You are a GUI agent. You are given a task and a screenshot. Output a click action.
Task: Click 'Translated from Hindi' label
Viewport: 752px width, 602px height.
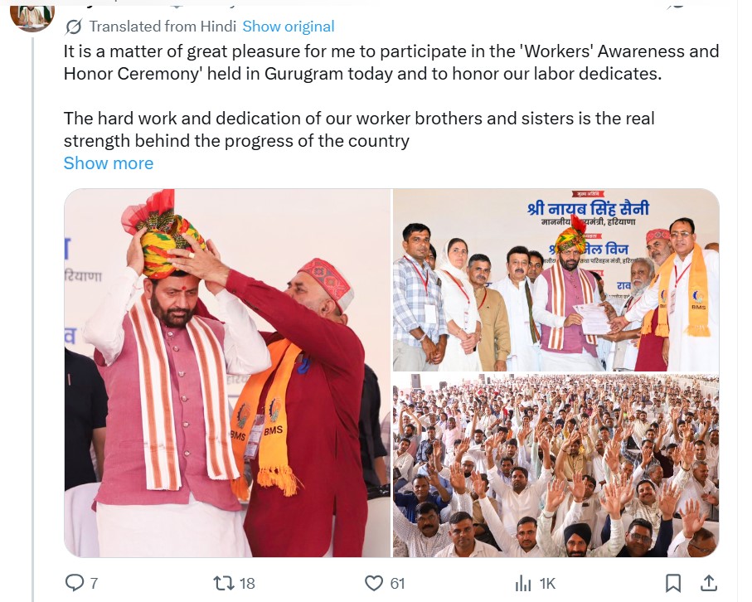click(163, 27)
